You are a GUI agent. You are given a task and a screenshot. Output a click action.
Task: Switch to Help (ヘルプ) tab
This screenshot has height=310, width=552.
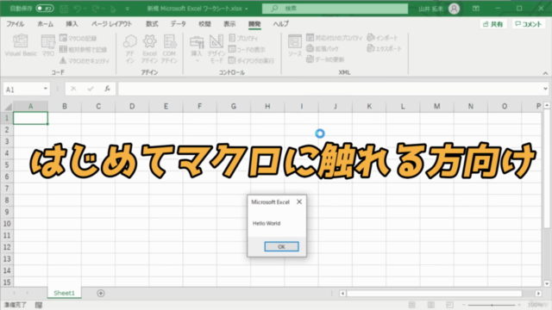280,24
